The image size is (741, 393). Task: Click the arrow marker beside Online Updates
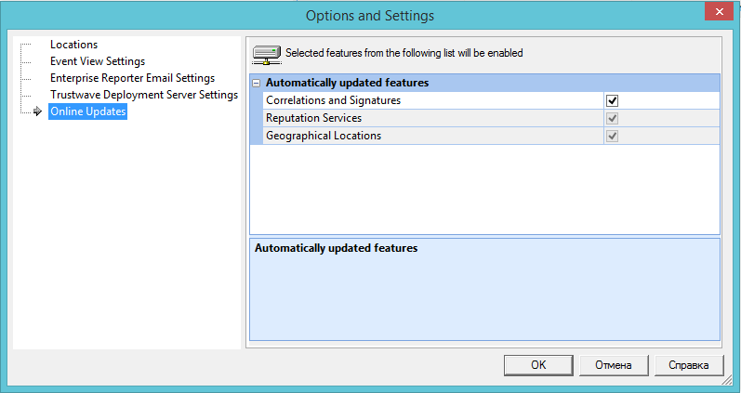point(37,111)
